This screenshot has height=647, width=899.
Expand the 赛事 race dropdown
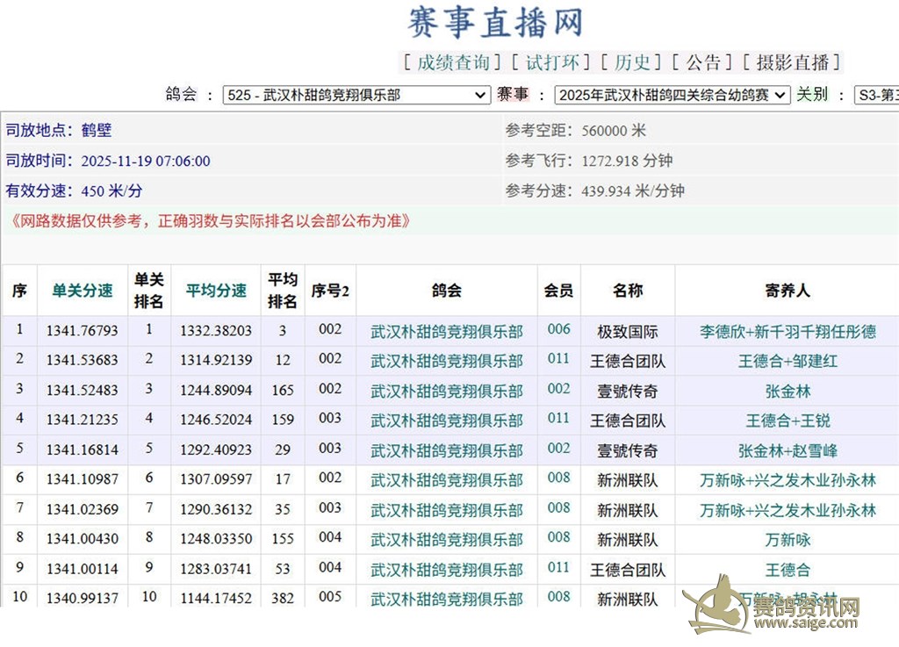(x=672, y=95)
